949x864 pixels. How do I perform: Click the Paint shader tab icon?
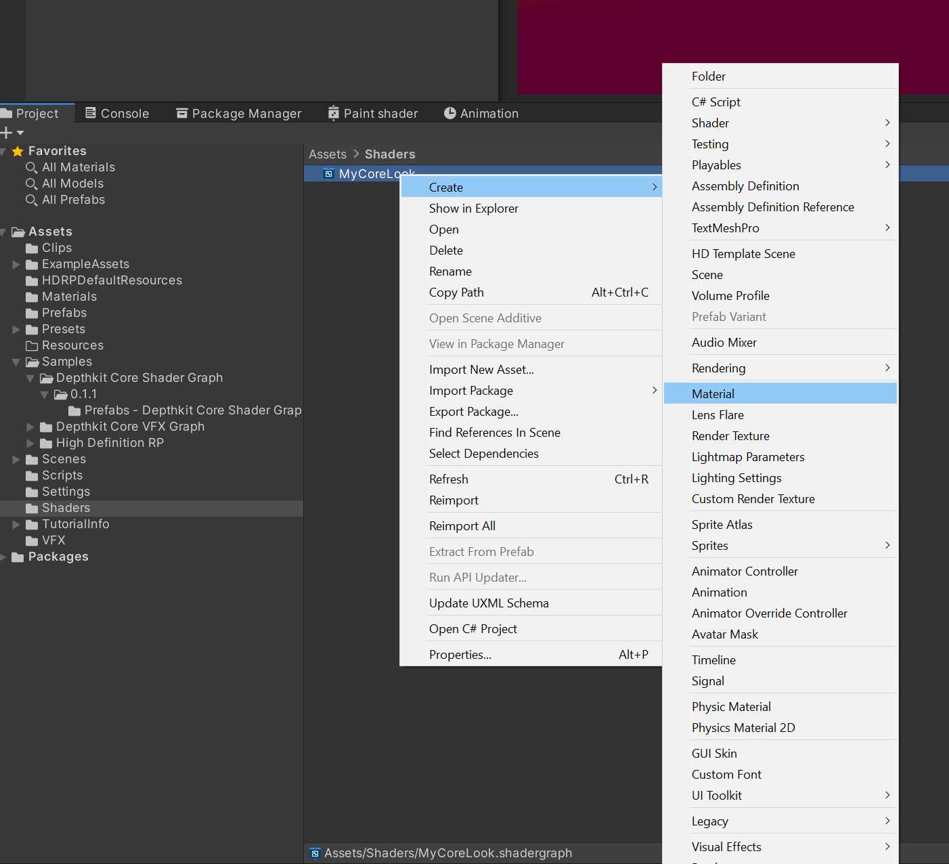coord(333,113)
